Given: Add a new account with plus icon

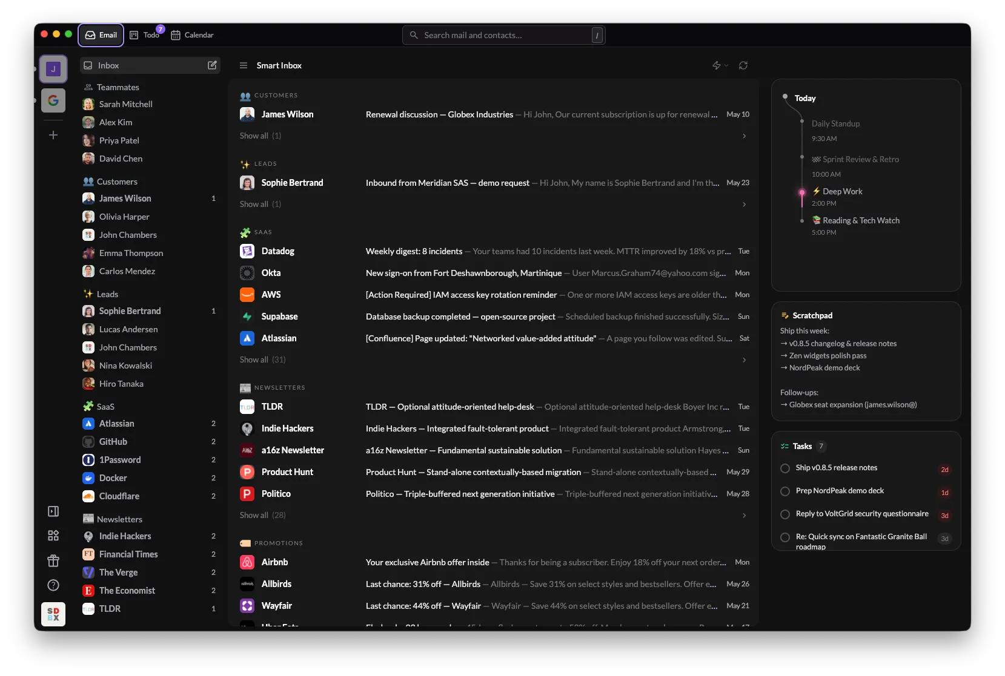Looking at the screenshot, I should pos(53,135).
